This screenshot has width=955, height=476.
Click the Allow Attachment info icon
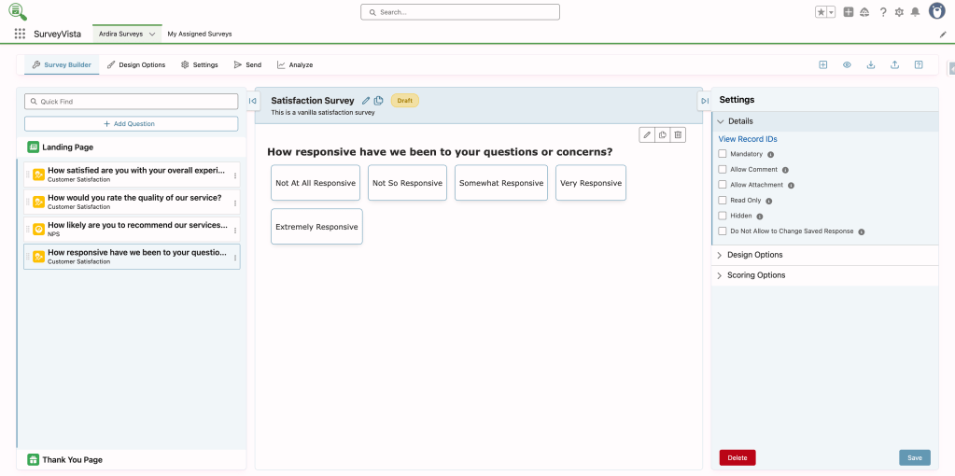[791, 185]
